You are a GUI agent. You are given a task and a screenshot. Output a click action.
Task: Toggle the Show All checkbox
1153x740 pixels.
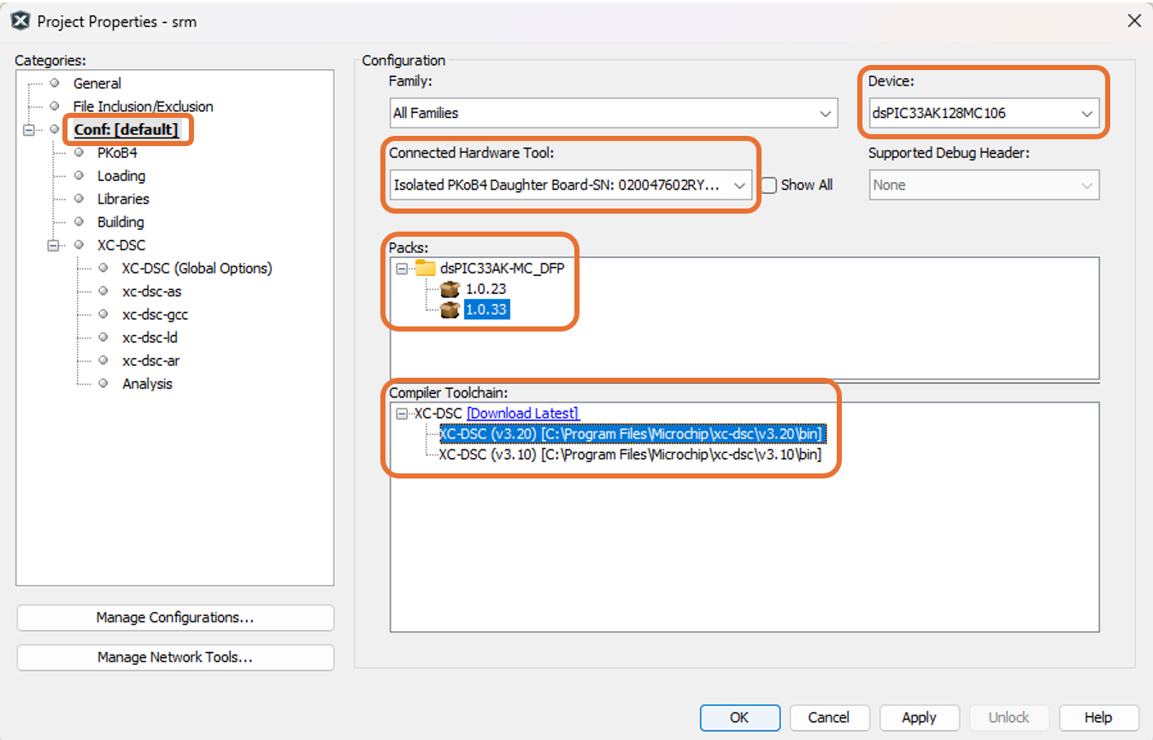pyautogui.click(x=768, y=185)
